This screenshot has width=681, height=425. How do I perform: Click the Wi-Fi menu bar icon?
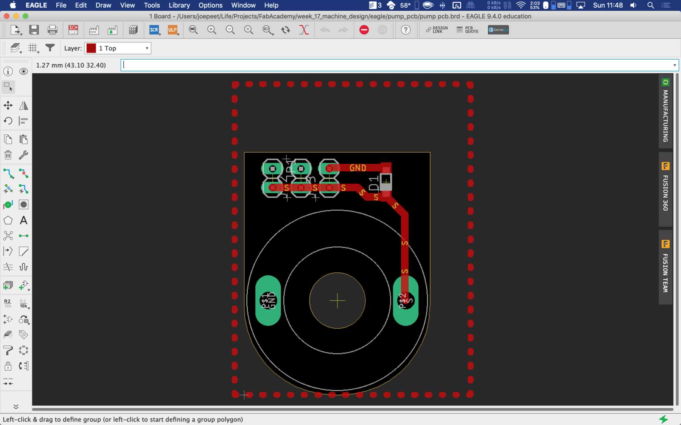tap(521, 5)
